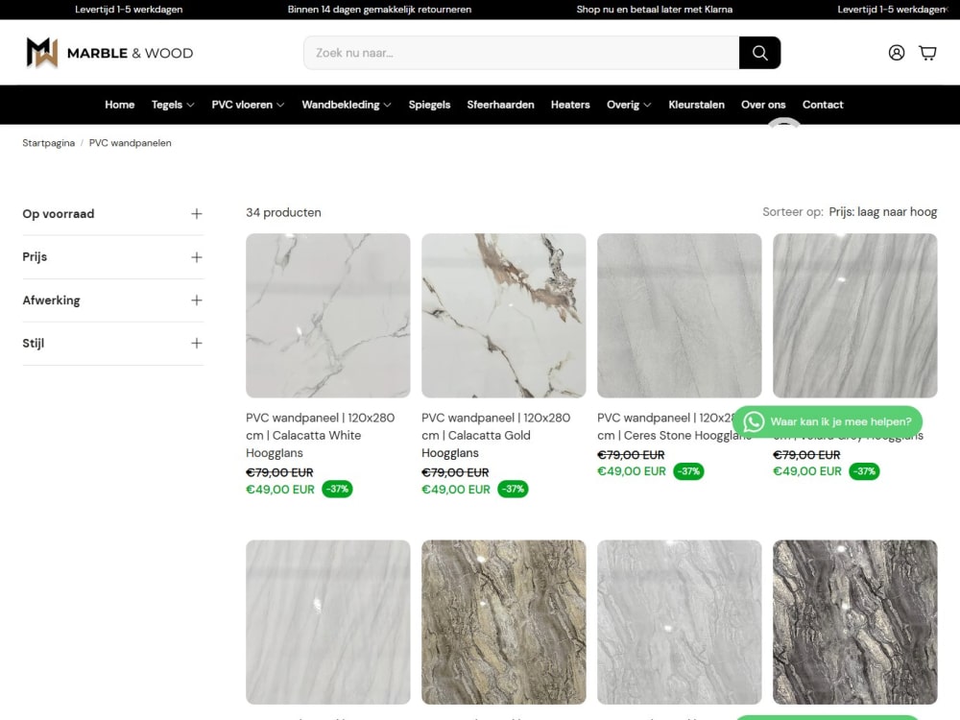Open the Contact menu item
Image resolution: width=960 pixels, height=720 pixels.
(823, 105)
